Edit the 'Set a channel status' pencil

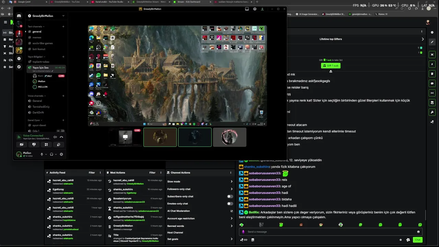point(52,71)
